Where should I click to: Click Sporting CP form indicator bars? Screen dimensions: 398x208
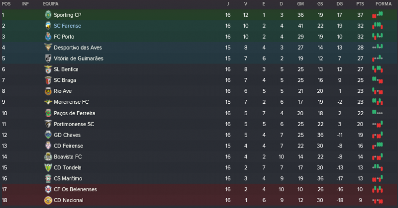pos(378,15)
